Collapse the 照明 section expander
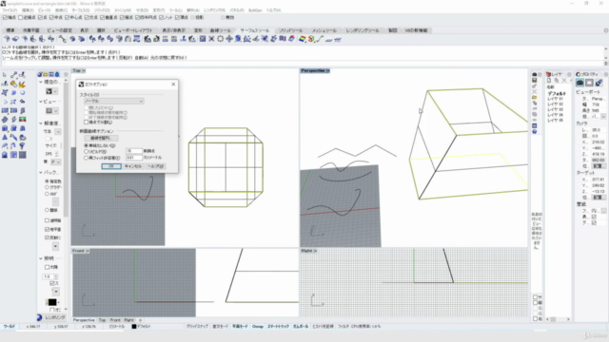The image size is (609, 342). (x=41, y=258)
